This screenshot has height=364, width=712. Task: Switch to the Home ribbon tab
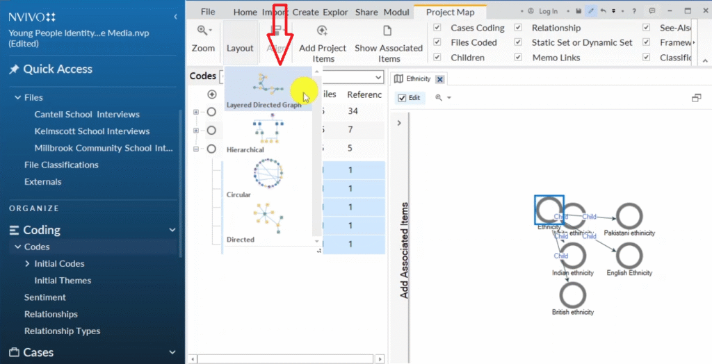click(245, 12)
